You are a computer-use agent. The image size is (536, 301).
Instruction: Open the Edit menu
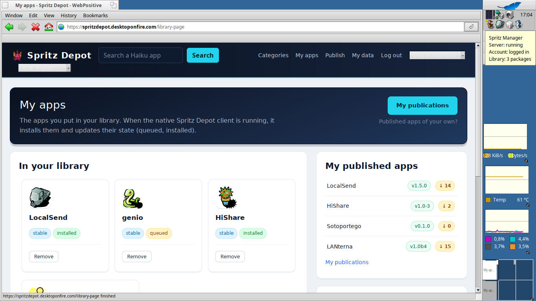point(33,16)
